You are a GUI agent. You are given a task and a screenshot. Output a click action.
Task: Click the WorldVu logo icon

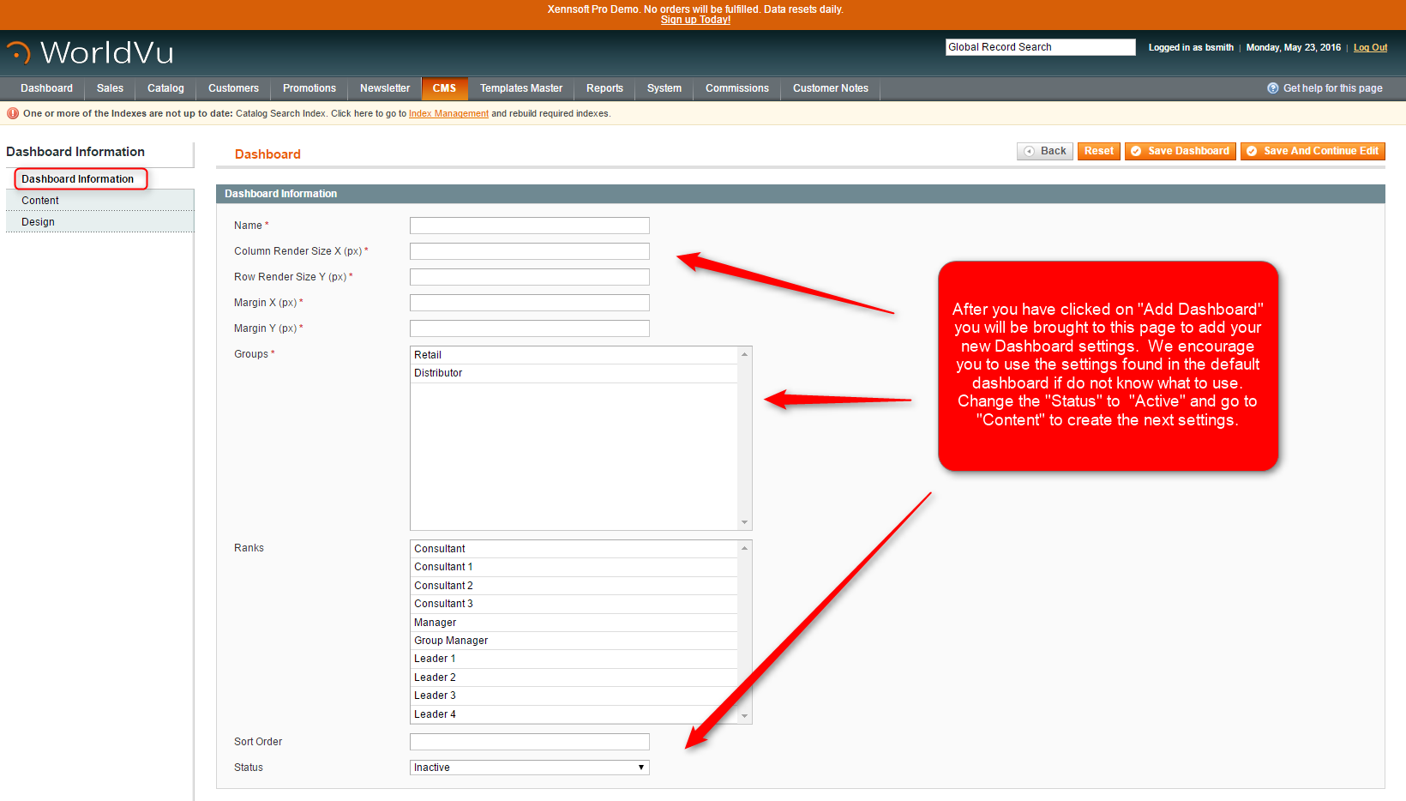(19, 53)
